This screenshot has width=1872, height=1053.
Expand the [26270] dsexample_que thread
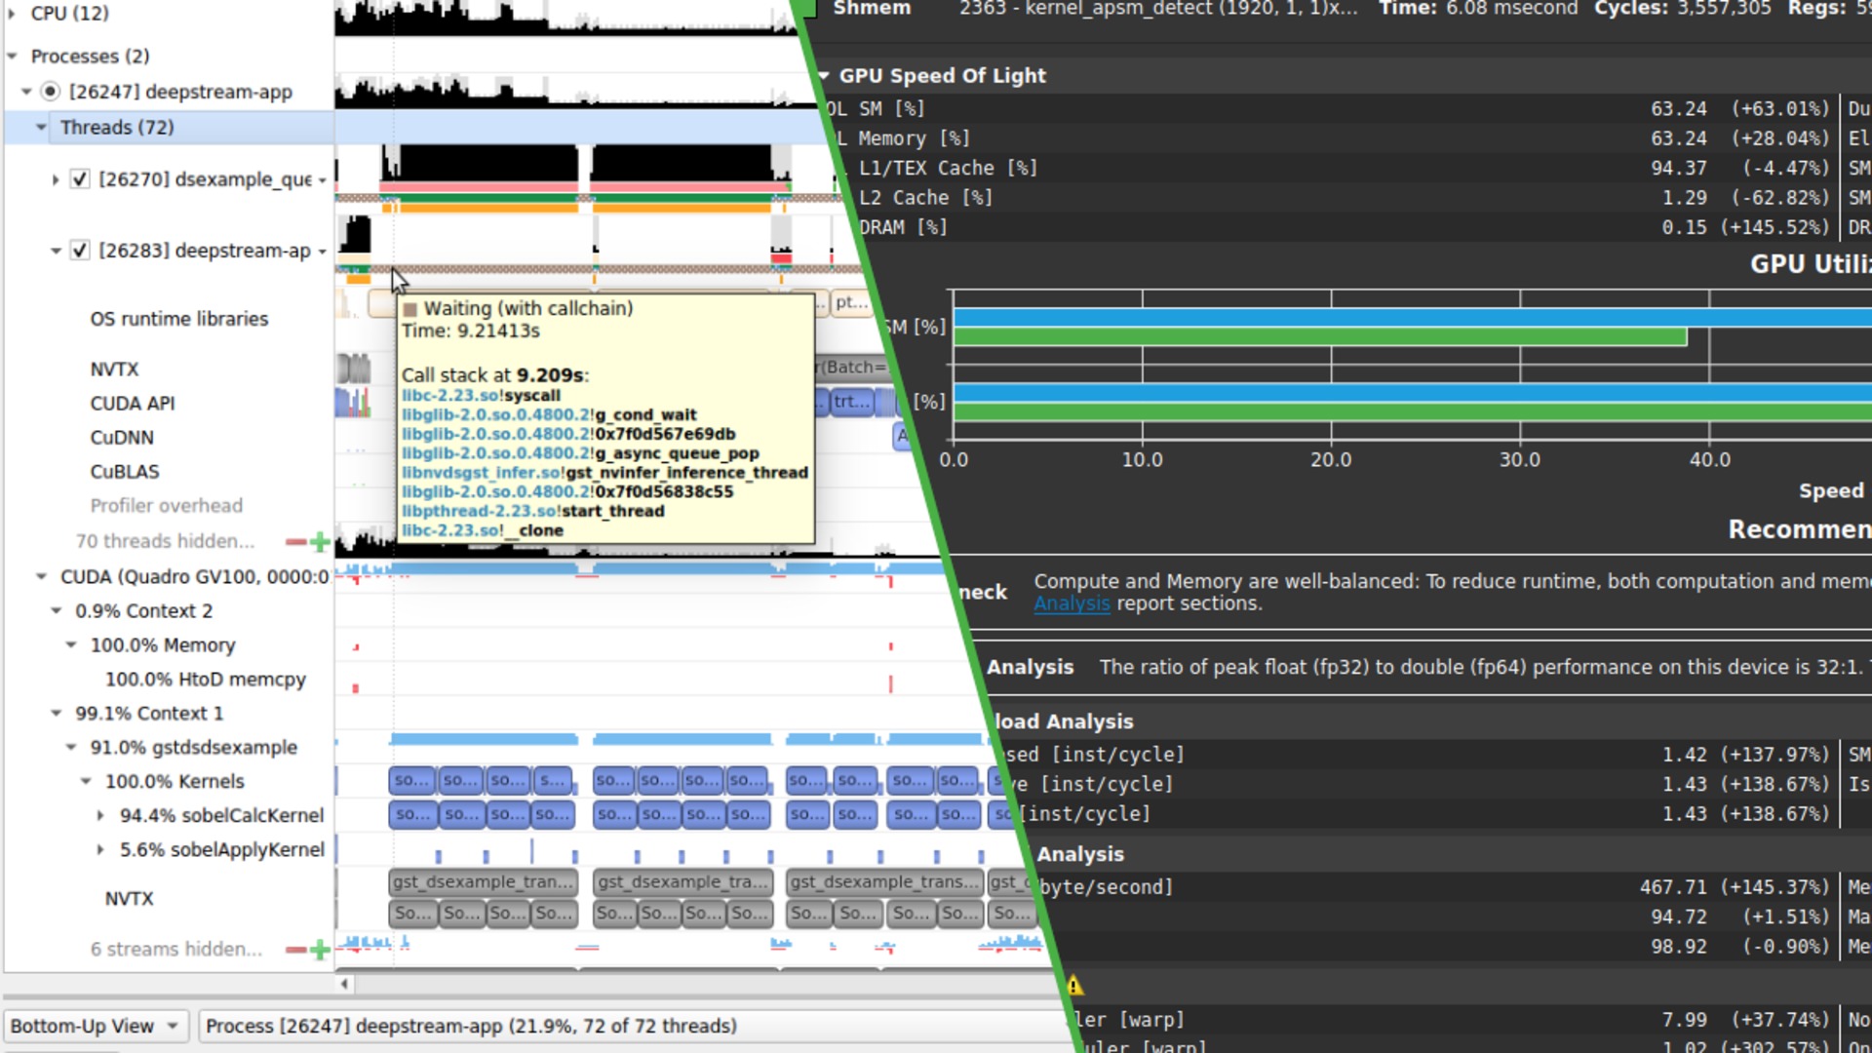(56, 179)
